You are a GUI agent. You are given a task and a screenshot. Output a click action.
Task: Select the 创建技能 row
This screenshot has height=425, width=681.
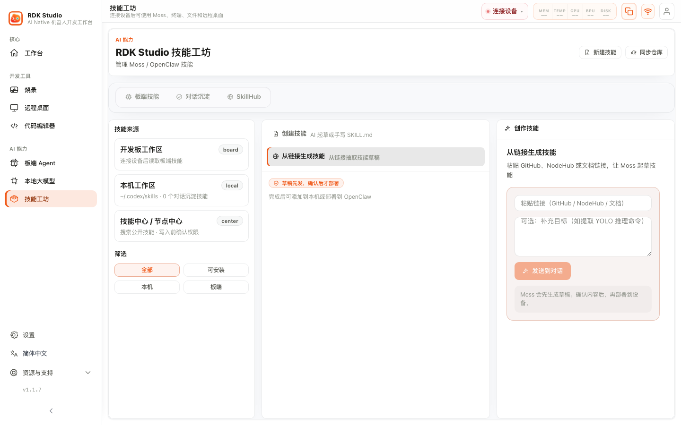tap(375, 134)
